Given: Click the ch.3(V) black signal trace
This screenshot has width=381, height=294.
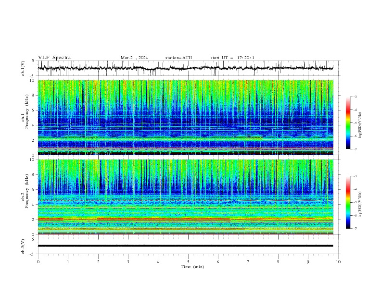Looking at the screenshot, I should (186, 246).
